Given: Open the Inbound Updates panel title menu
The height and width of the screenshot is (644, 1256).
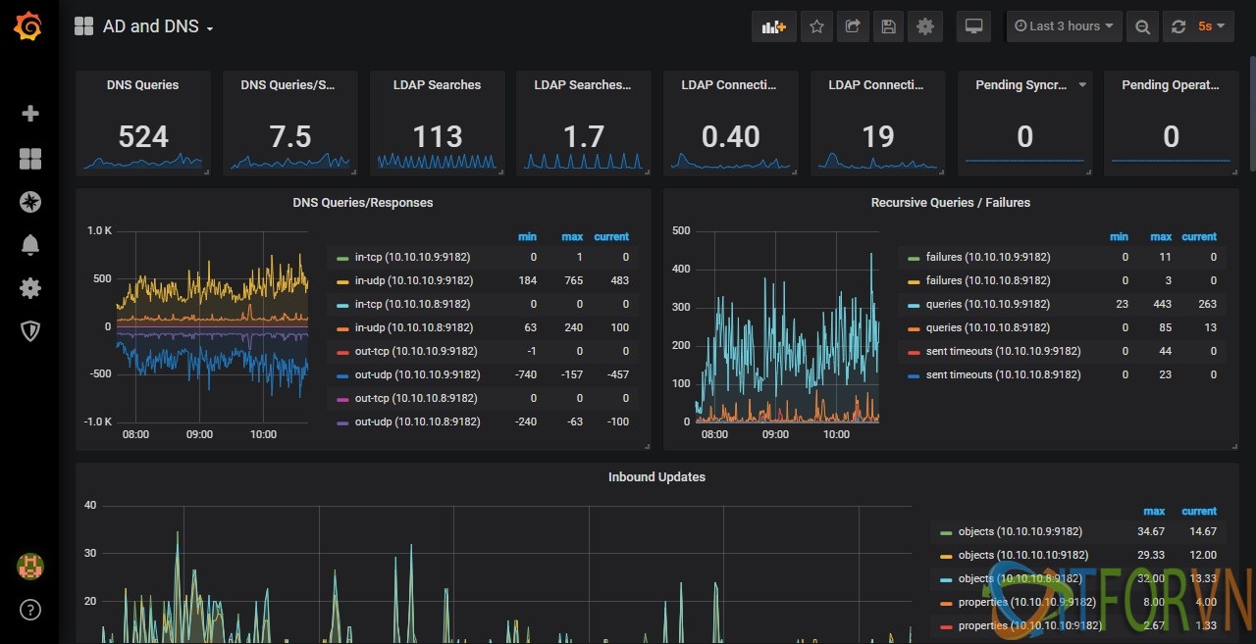Looking at the screenshot, I should tap(656, 477).
